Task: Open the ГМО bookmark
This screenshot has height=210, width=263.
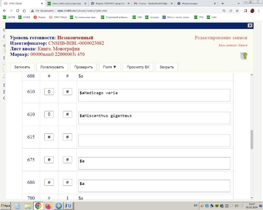Action: [199, 17]
